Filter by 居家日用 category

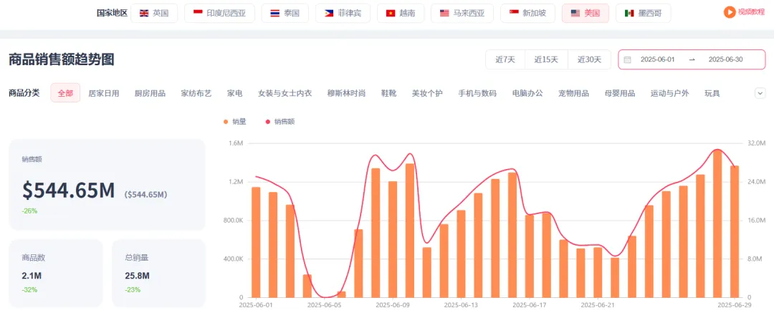click(104, 93)
